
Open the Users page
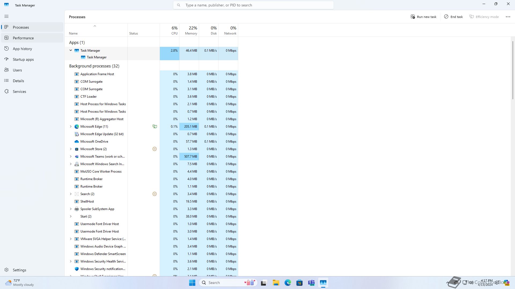32,70
